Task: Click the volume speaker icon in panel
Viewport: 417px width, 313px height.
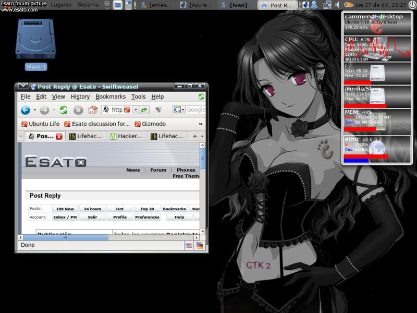Action: pos(337,5)
